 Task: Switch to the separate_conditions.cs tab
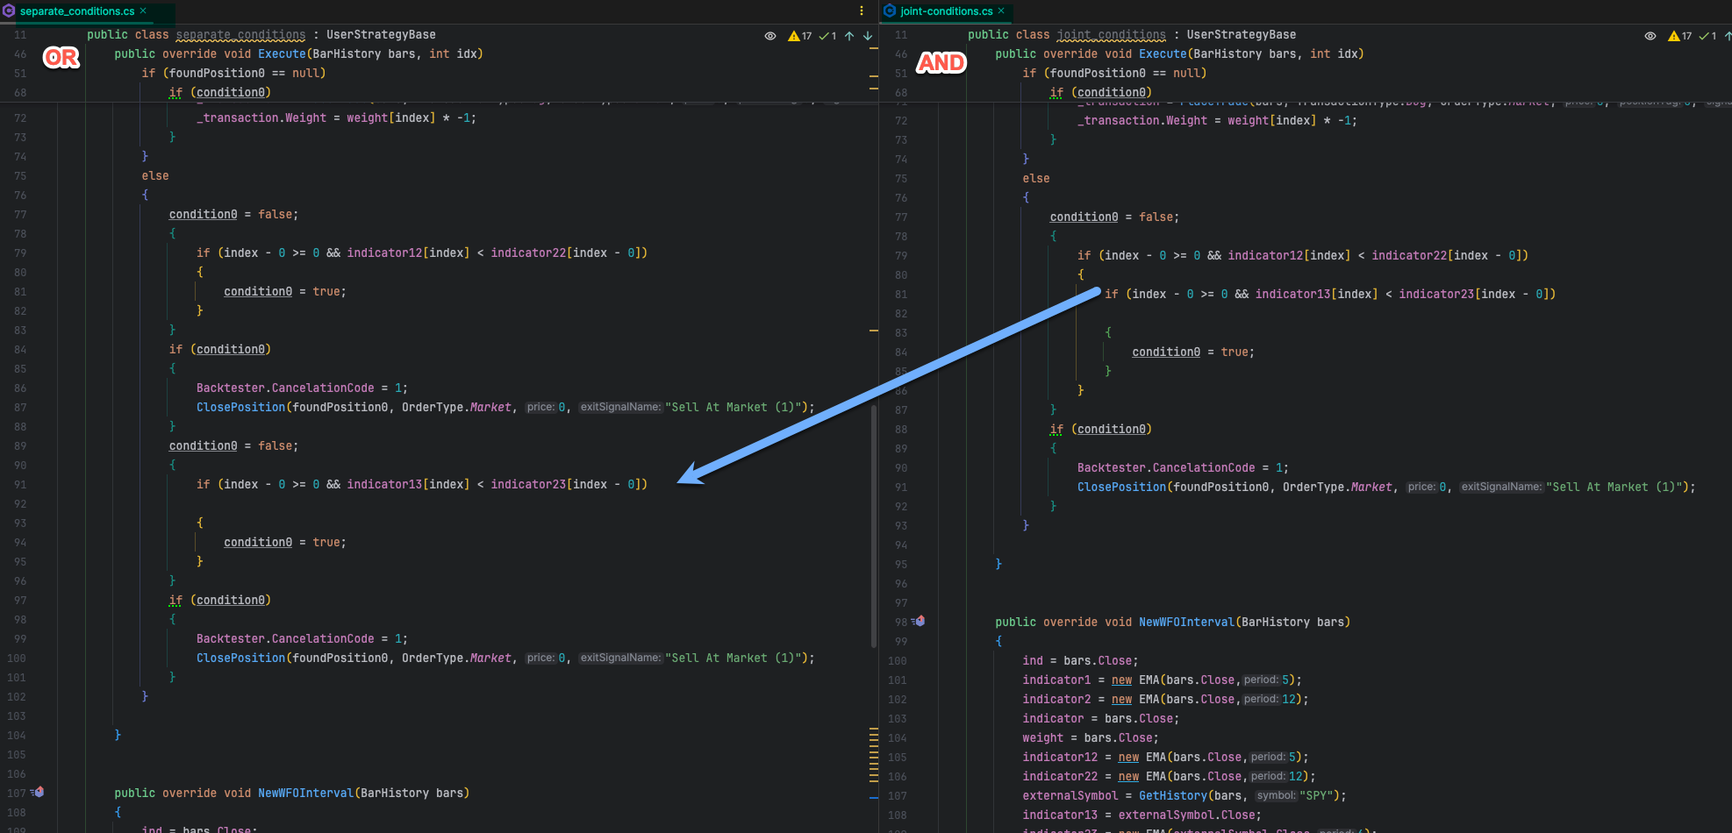[x=75, y=11]
